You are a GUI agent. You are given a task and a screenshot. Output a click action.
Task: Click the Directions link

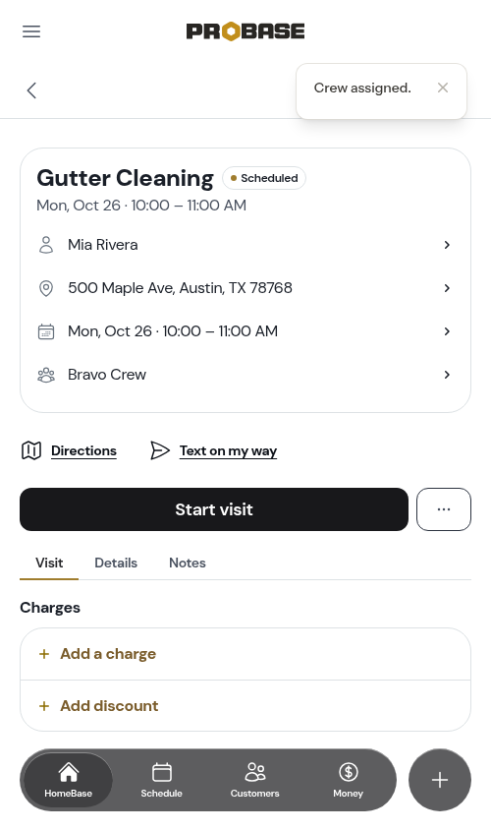[83, 450]
